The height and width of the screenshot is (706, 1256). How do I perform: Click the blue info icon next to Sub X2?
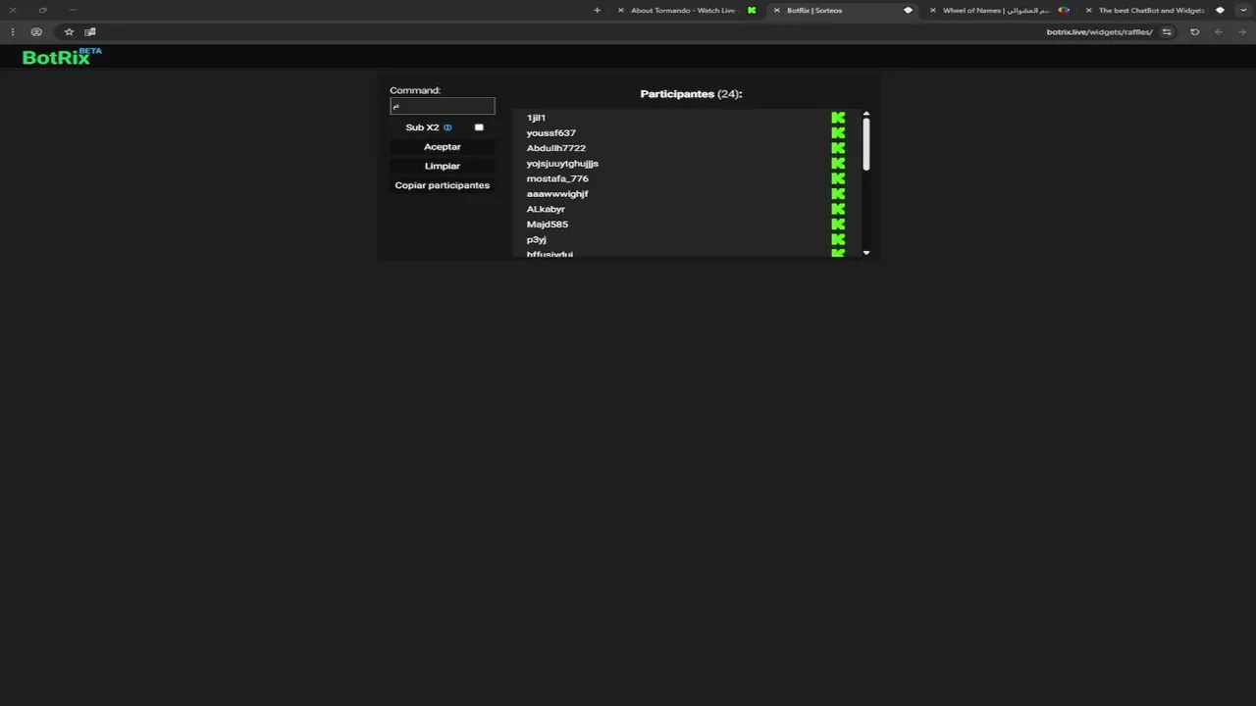[447, 127]
